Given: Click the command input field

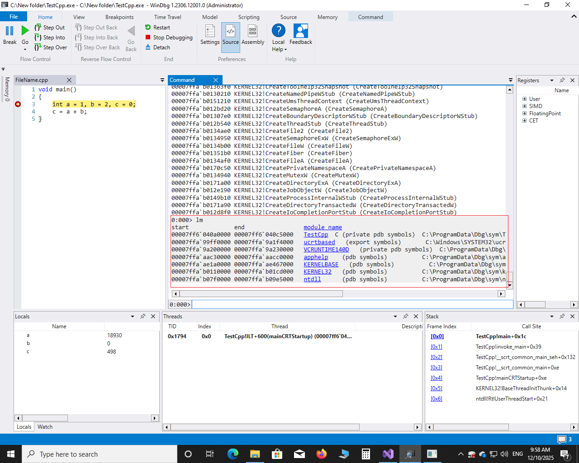Looking at the screenshot, I should click(352, 305).
